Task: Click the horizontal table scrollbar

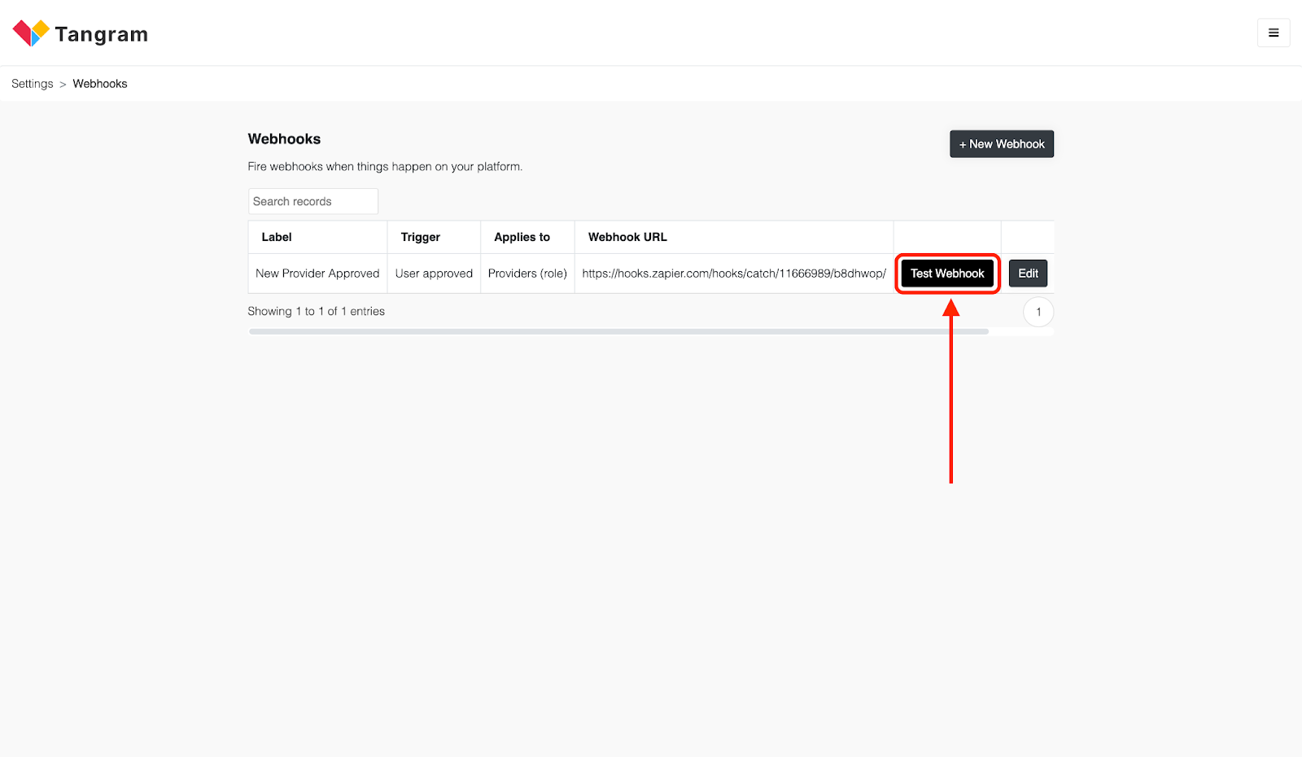Action: 618,332
